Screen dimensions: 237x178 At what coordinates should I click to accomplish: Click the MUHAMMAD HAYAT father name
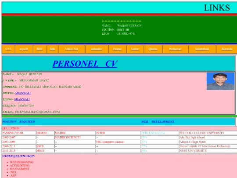coord(34,80)
